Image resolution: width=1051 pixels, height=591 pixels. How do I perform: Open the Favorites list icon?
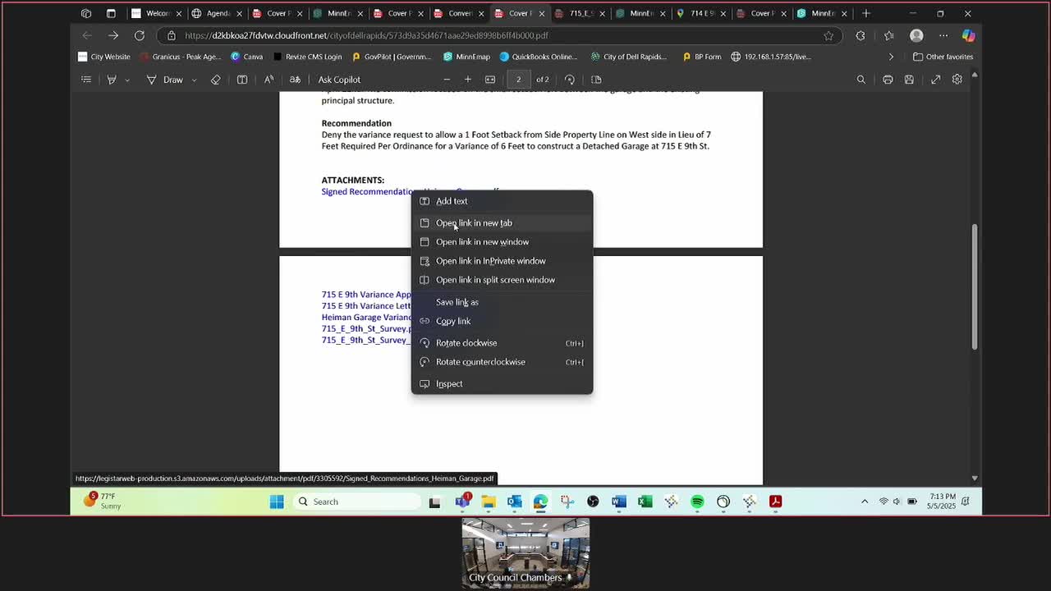click(x=889, y=36)
